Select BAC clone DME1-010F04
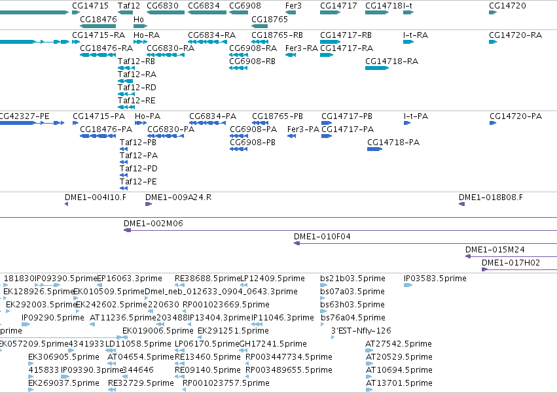The height and width of the screenshot is (393, 557). click(x=322, y=237)
